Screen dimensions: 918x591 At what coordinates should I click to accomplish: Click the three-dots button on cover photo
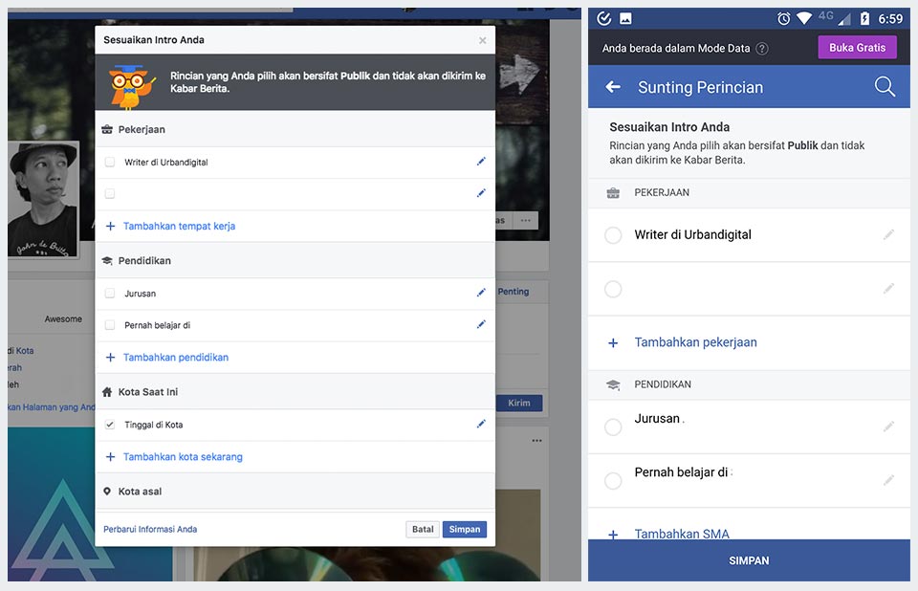[x=526, y=221]
